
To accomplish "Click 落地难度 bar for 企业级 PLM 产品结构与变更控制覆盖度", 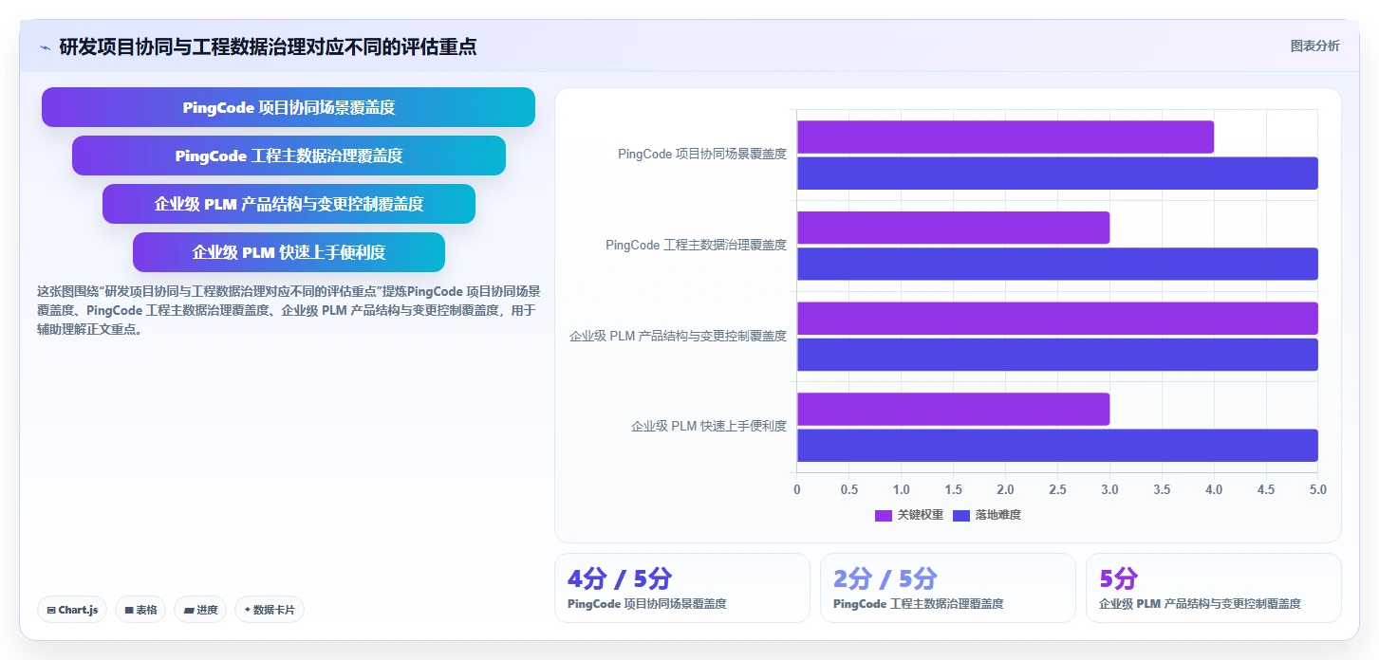I will [1057, 355].
